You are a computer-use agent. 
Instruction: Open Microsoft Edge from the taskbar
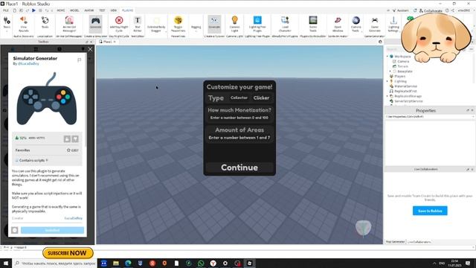(128, 263)
